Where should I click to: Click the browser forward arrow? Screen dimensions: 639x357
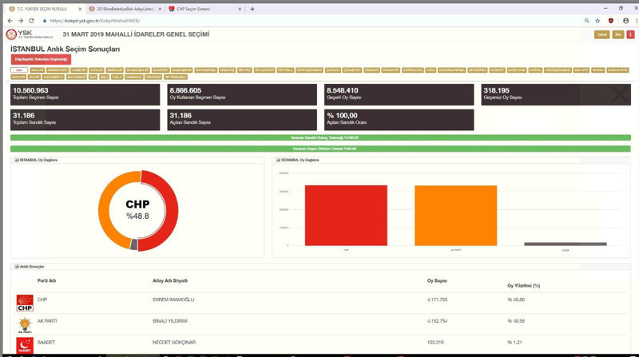click(x=21, y=21)
